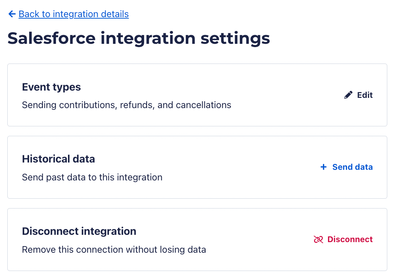Select the Historical data heading
This screenshot has height=279, width=403.
[59, 159]
